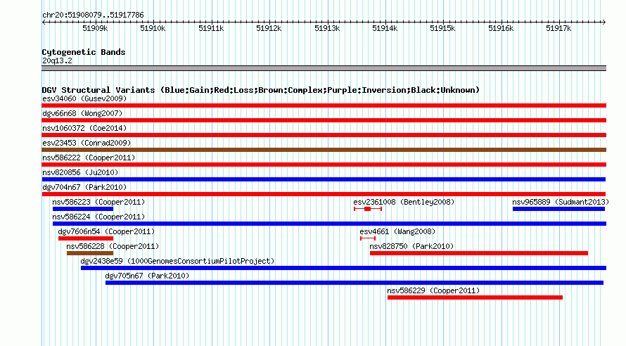This screenshot has width=626, height=346.
Task: Click the dgv66n68 red loss bar
Action: pyautogui.click(x=324, y=120)
